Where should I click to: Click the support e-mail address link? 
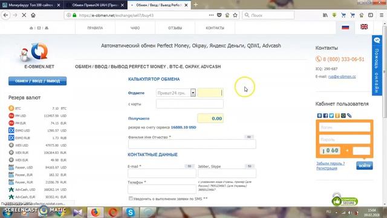coord(342,77)
